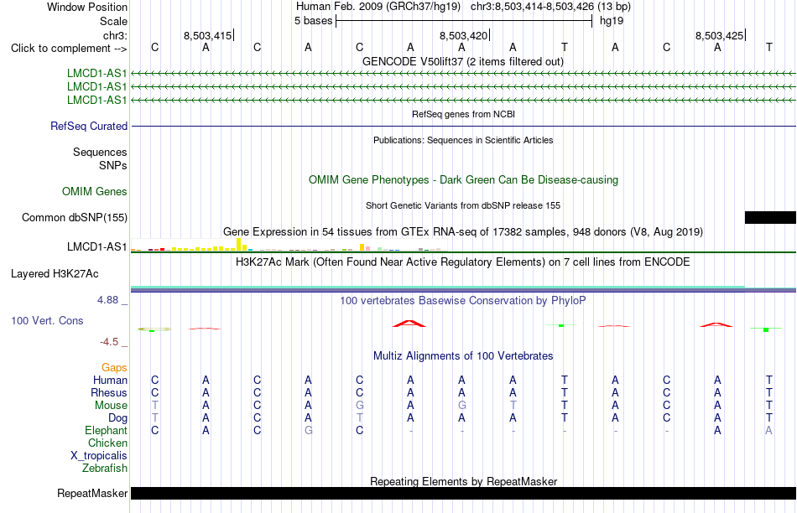
Task: Click the -4.5 PhyloP lower scale value
Action: [109, 342]
